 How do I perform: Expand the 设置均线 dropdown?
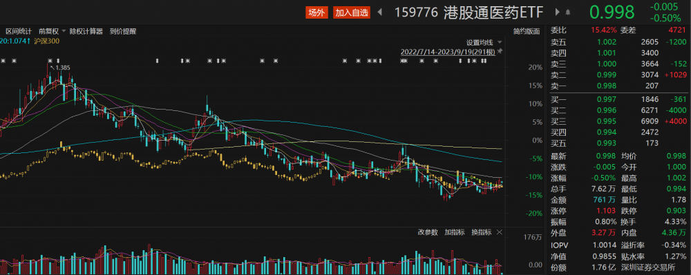[484, 43]
